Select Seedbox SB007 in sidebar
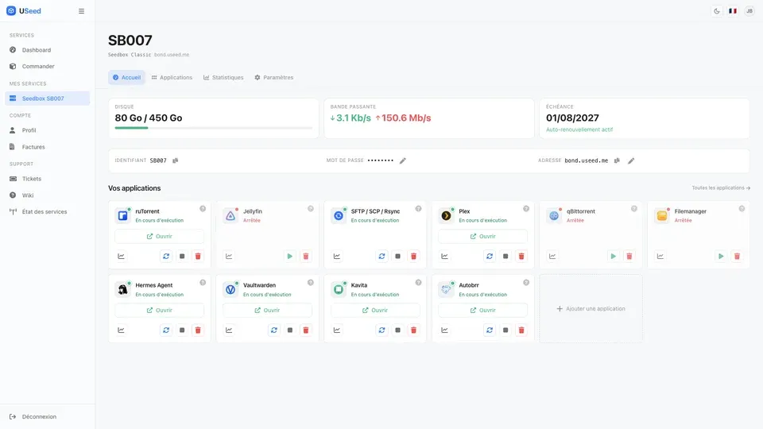The image size is (763, 429). [x=47, y=99]
